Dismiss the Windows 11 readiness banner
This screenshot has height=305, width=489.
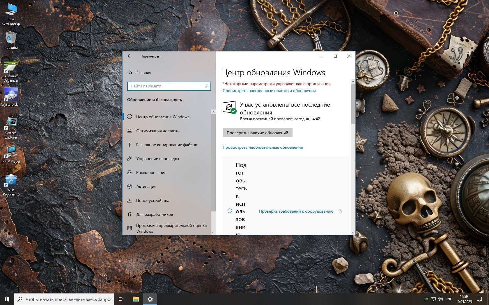(x=341, y=211)
